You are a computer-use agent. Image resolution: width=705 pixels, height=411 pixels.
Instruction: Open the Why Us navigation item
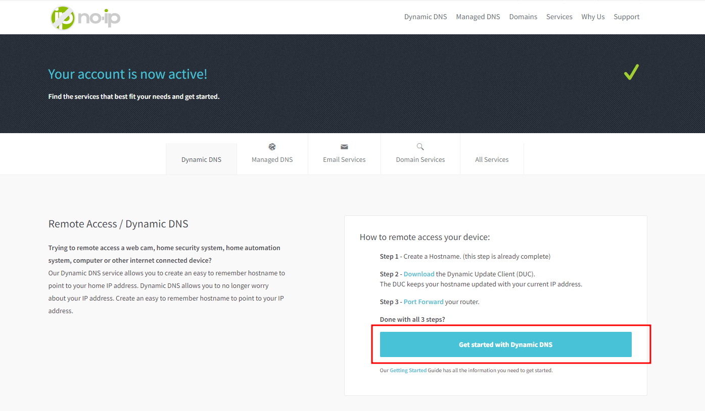593,17
